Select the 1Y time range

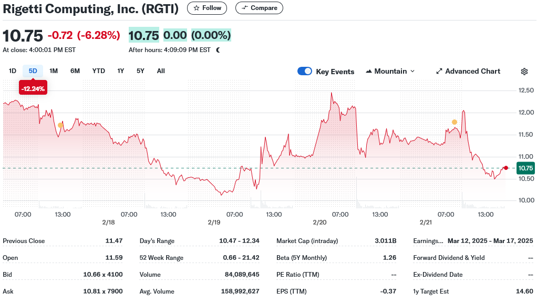(x=121, y=71)
